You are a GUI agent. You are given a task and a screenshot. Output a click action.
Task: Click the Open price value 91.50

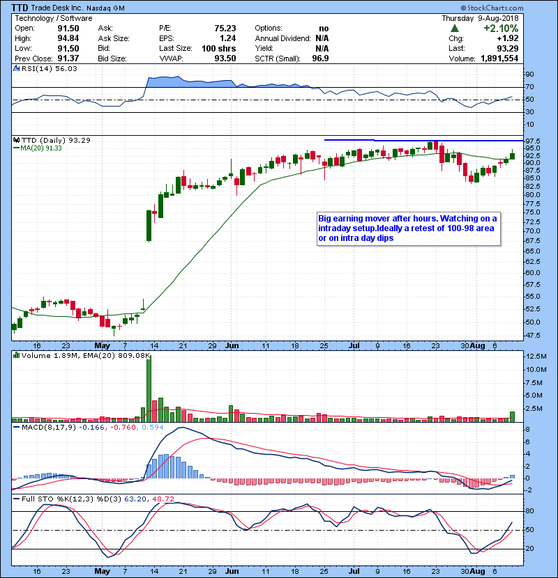68,29
